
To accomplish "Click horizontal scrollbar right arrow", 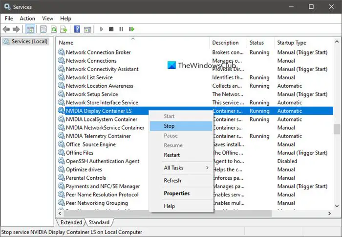I will [x=330, y=213].
